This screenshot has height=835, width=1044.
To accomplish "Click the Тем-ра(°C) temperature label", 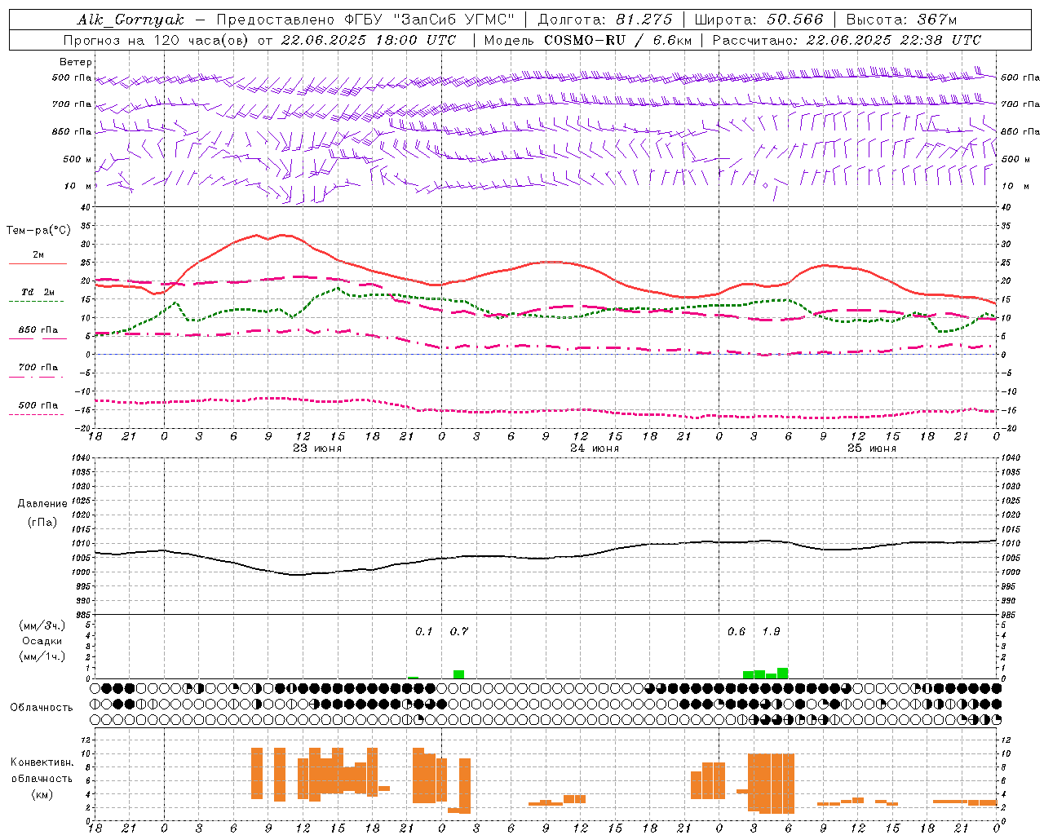I will coord(38,231).
